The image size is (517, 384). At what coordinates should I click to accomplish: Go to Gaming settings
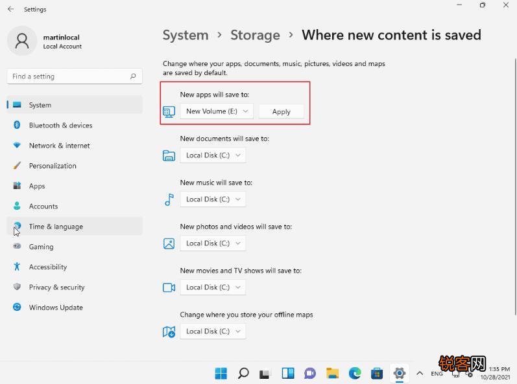pos(75,247)
